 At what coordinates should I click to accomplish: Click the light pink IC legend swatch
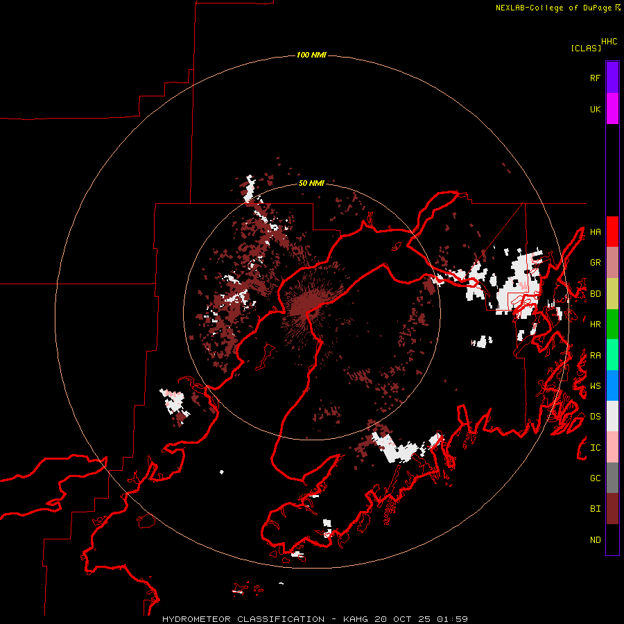tap(612, 447)
